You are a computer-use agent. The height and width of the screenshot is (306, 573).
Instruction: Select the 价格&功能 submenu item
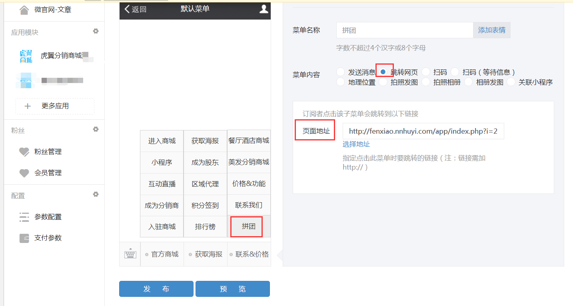pos(249,184)
